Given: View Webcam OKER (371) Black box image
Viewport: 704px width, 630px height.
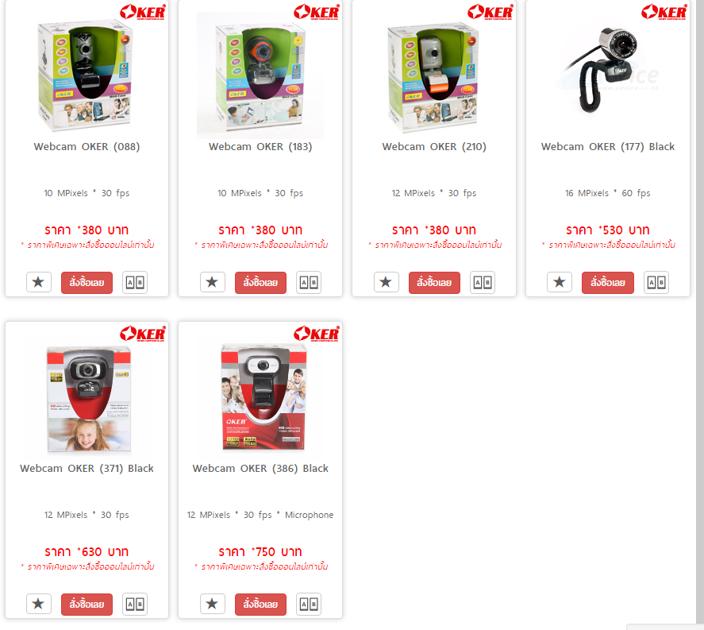Looking at the screenshot, I should click(x=88, y=399).
